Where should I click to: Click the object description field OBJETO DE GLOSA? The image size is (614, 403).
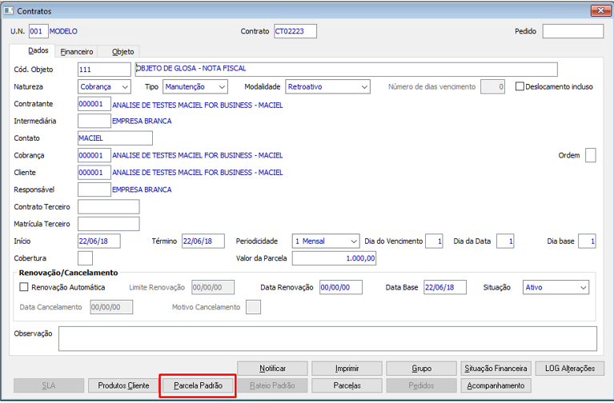(x=346, y=70)
